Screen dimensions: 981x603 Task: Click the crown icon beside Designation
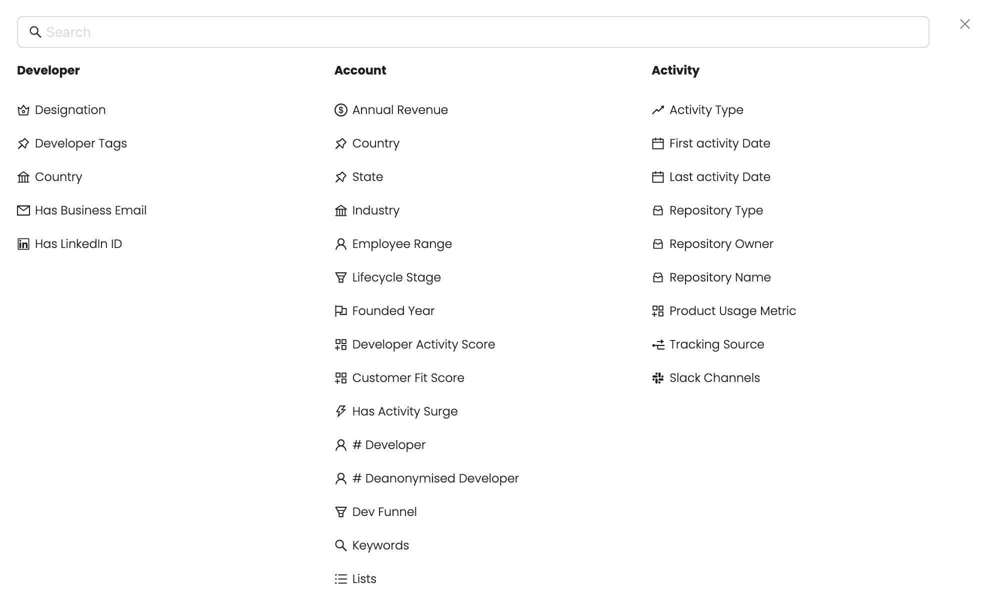[23, 110]
